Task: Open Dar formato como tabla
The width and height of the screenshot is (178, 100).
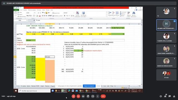Action: click(x=83, y=14)
